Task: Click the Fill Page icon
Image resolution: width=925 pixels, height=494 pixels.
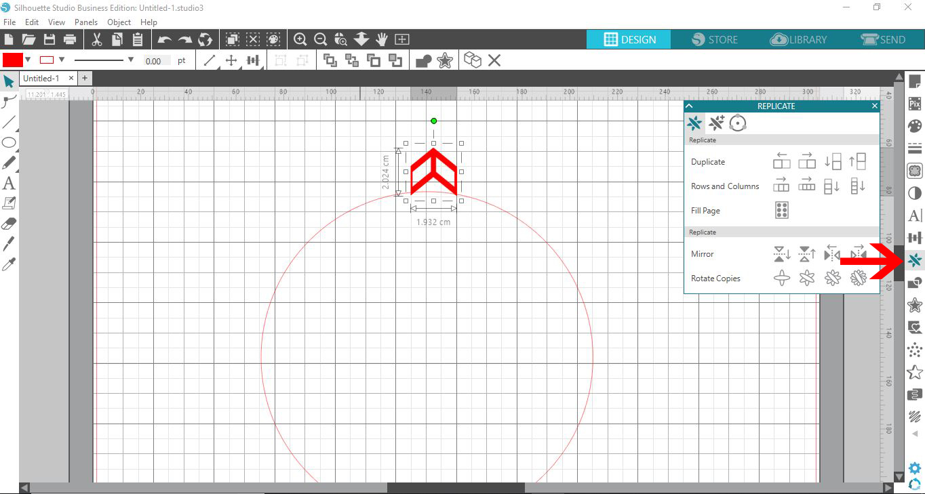Action: 782,210
